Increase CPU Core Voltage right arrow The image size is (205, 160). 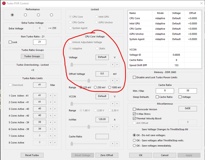(117, 65)
